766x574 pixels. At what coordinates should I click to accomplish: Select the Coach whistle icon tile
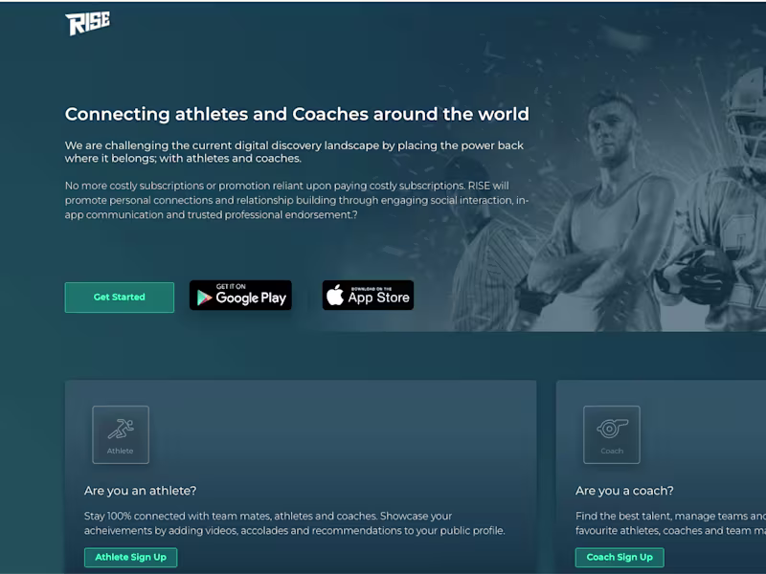[x=612, y=434]
